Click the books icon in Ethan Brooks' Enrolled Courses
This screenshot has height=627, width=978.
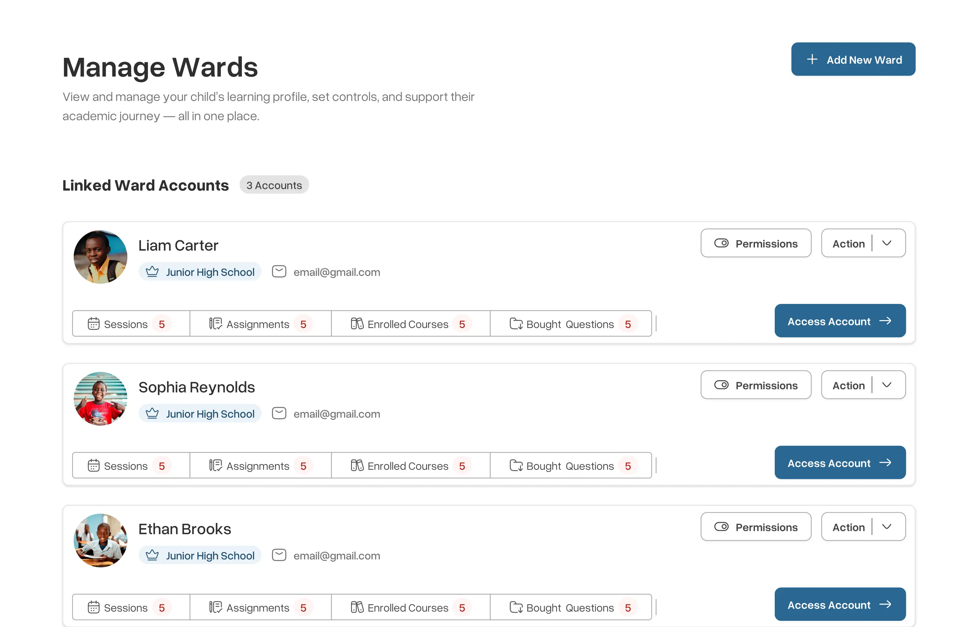click(x=357, y=608)
